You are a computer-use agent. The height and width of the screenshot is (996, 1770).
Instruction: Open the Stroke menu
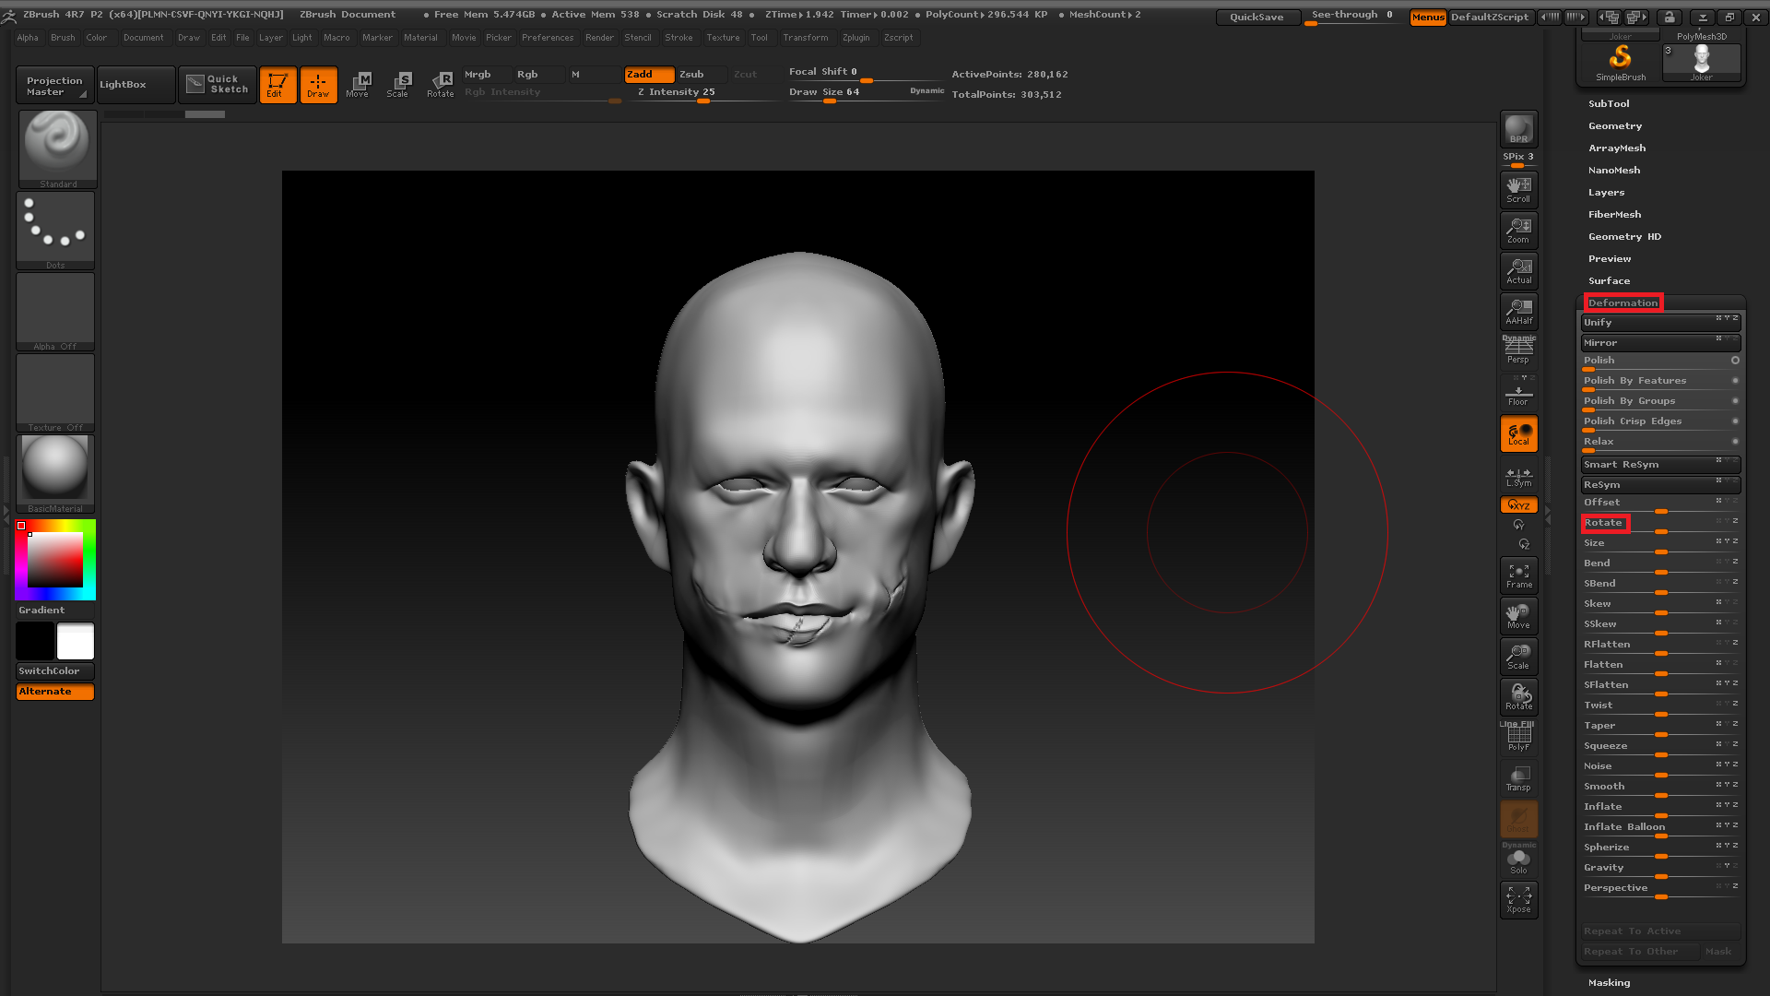coord(678,38)
